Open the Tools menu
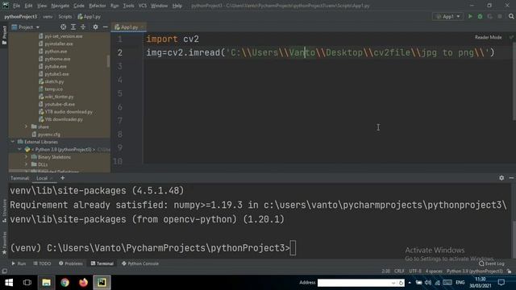Screen dimensions: 516x290 coord(128,6)
